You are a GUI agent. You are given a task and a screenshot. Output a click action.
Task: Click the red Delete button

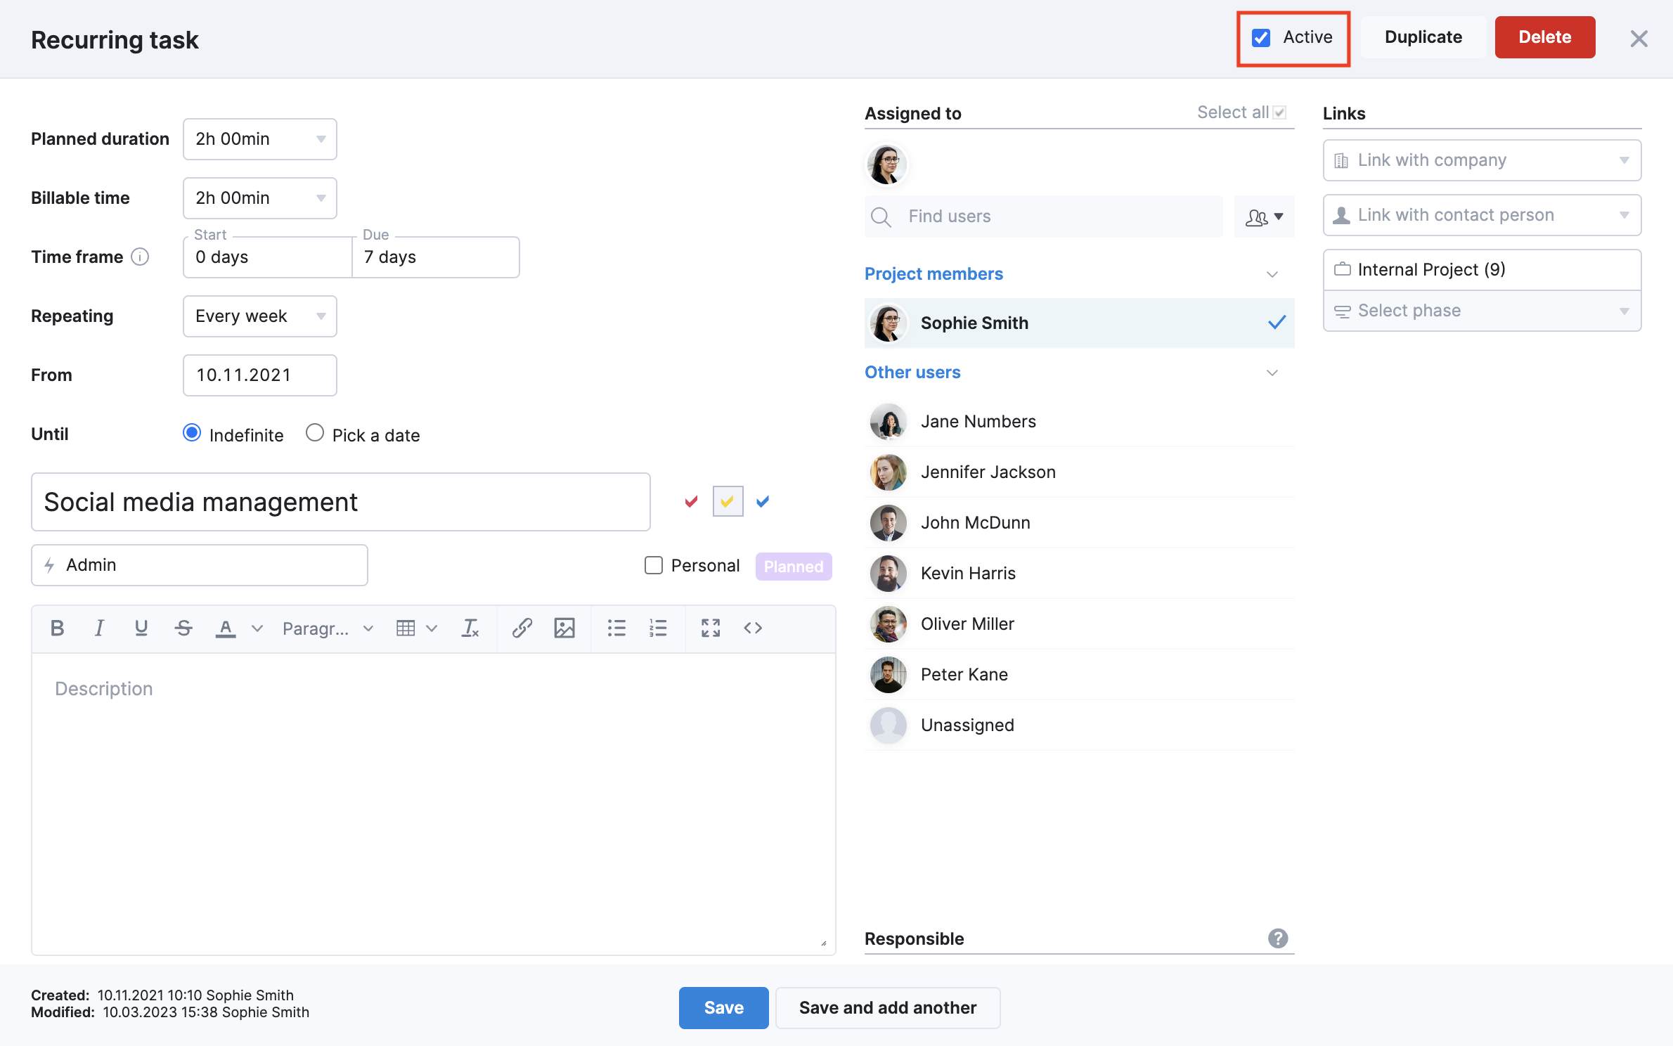pos(1544,37)
